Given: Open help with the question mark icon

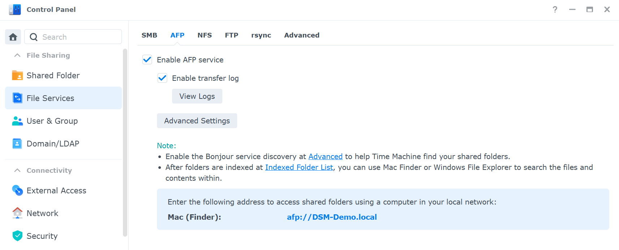Looking at the screenshot, I should pos(555,9).
